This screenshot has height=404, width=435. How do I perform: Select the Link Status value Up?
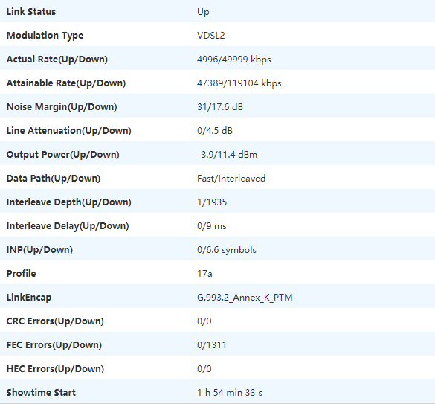[203, 12]
